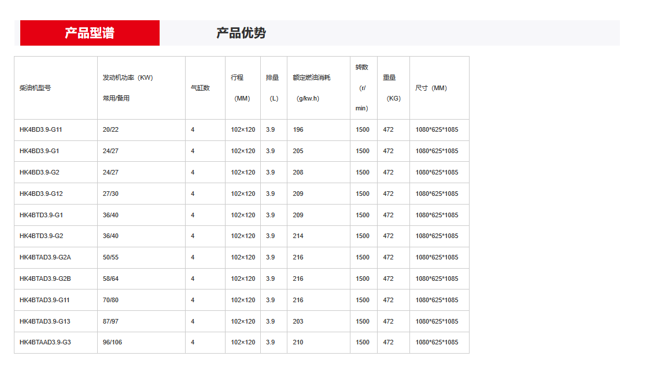Click the 196 fuel consumption value
This screenshot has width=650, height=386.
click(x=298, y=129)
